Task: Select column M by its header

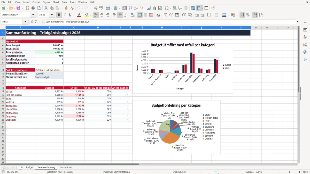Action: tap(256, 28)
